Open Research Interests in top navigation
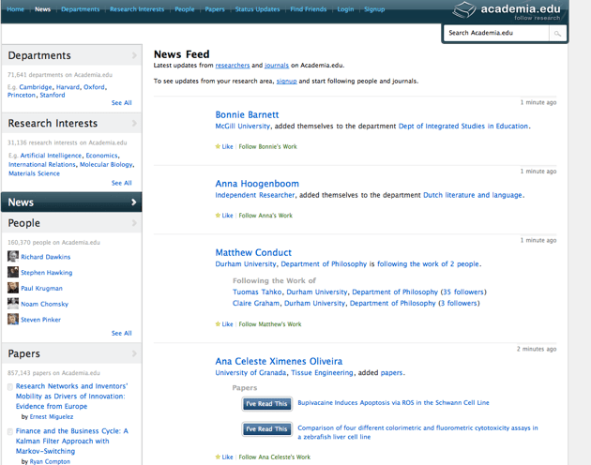Screen dimensions: 591x465 pos(137,9)
